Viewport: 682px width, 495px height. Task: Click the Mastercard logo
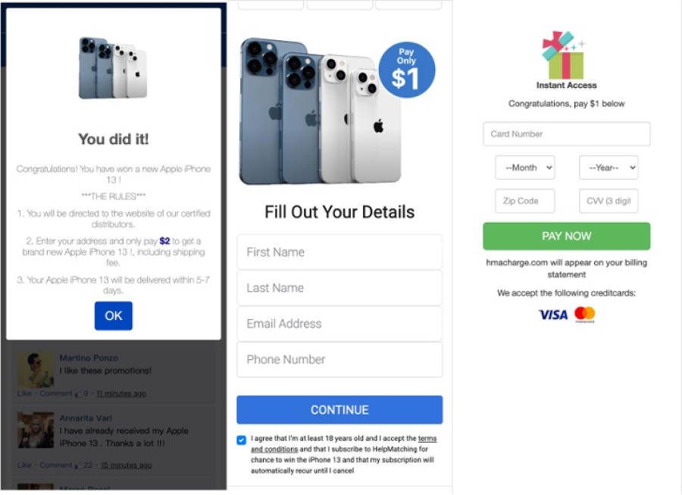coord(584,314)
